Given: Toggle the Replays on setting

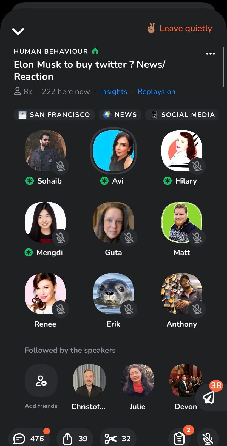Looking at the screenshot, I should [x=156, y=92].
